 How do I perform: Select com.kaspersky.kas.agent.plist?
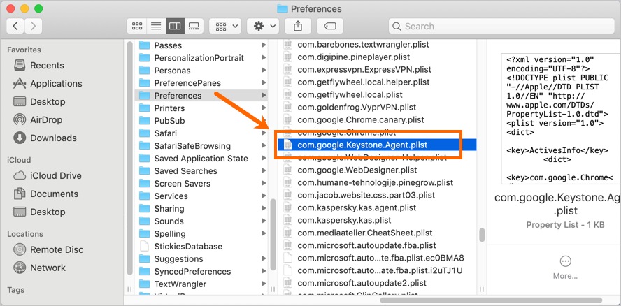tap(377, 207)
